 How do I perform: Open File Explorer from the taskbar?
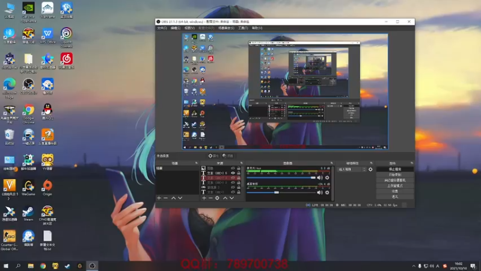31,266
